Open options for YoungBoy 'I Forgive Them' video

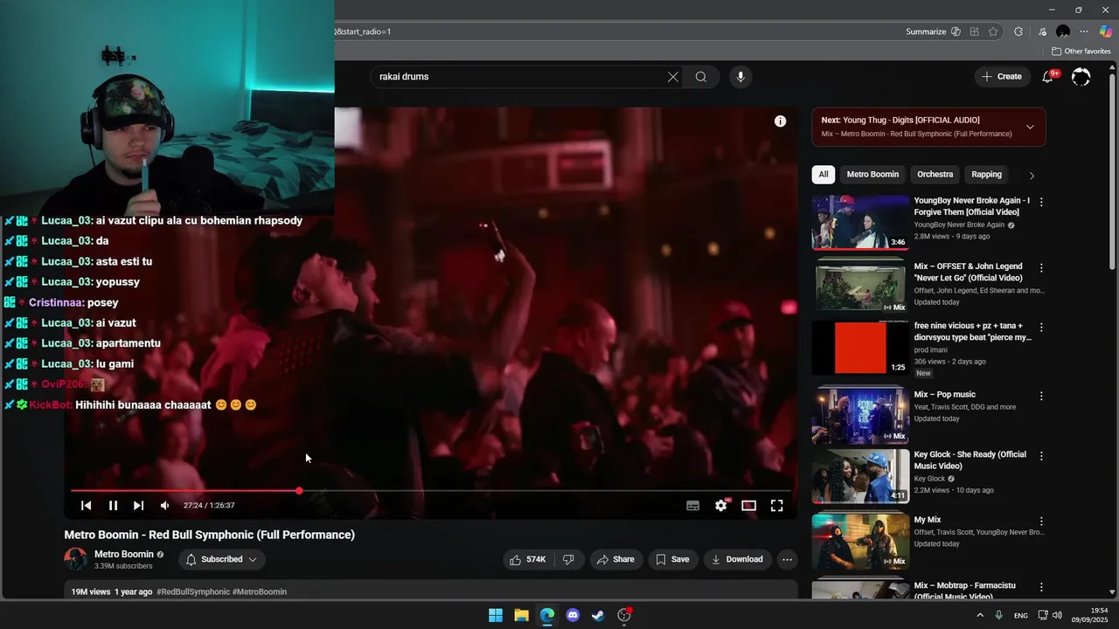pos(1040,202)
